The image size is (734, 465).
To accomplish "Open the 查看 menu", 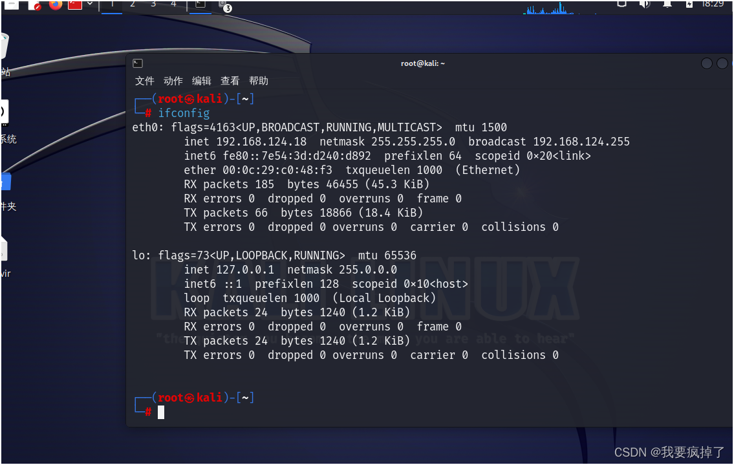I will [230, 81].
